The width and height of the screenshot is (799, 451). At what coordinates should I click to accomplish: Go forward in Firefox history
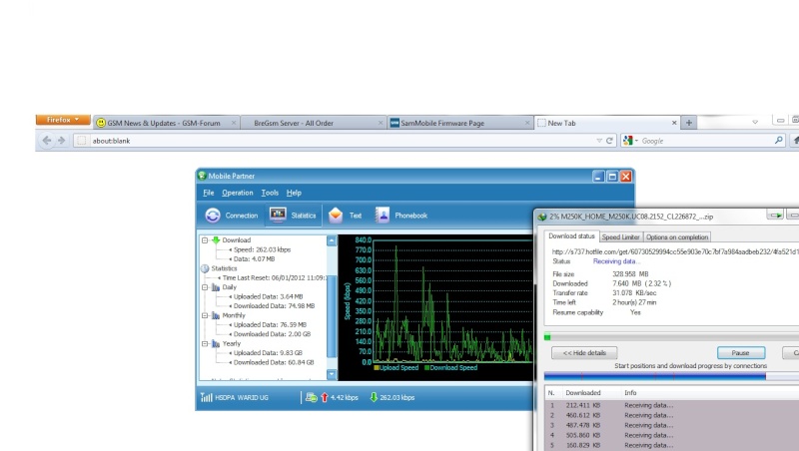(x=61, y=141)
